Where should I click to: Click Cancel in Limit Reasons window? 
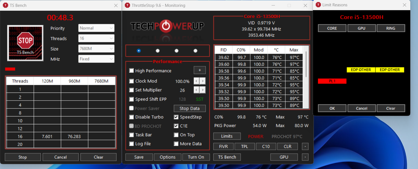361,108
